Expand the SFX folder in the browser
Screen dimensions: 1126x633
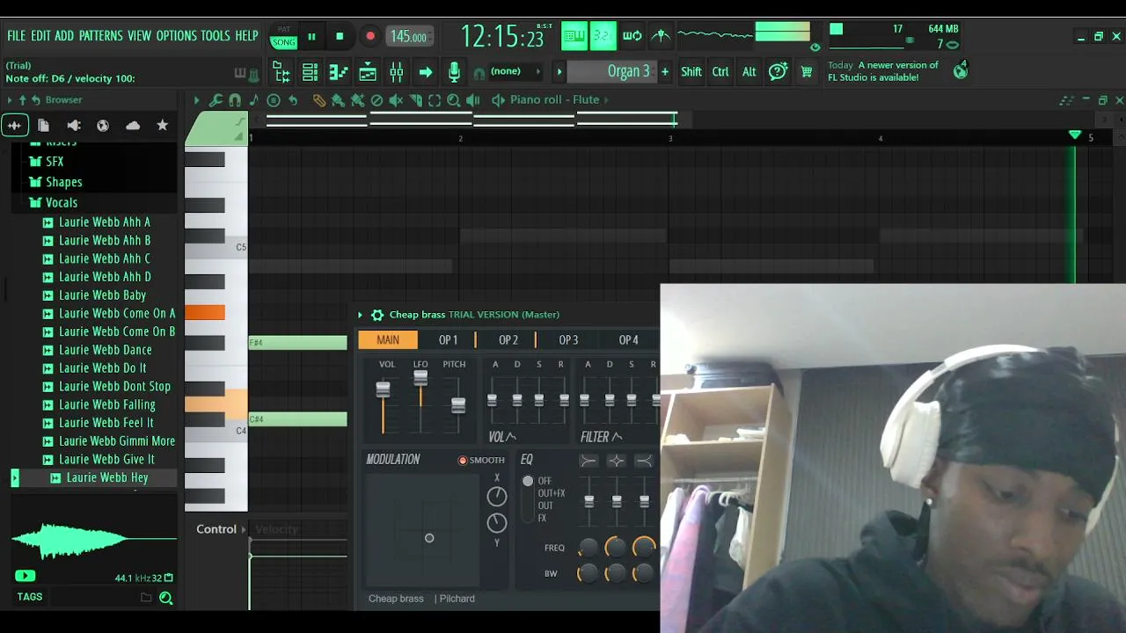point(46,162)
